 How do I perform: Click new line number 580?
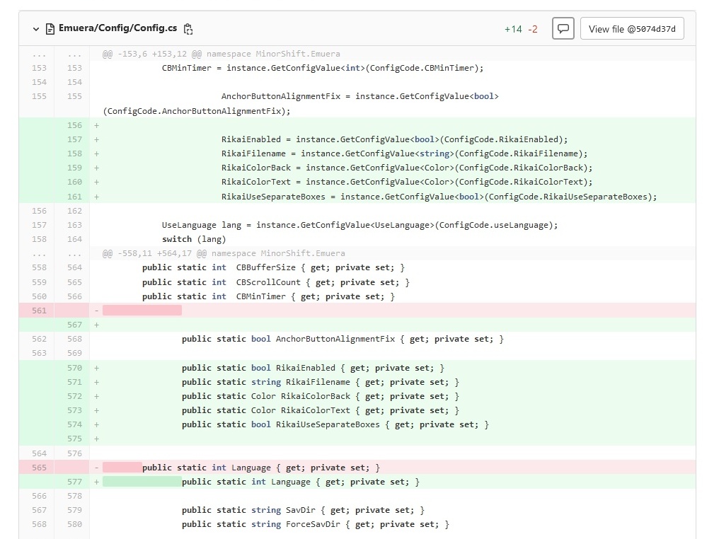[x=74, y=524]
